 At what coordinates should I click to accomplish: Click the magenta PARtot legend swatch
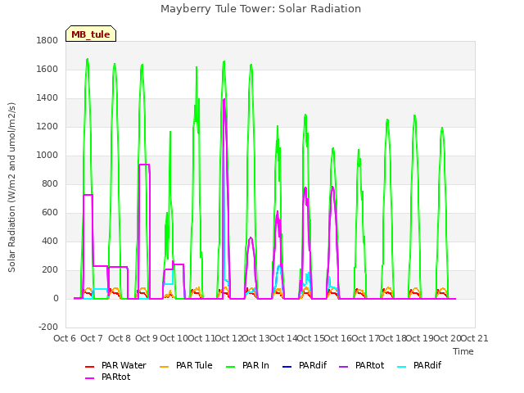(90, 378)
